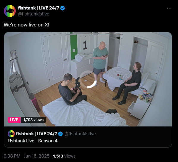Screen dimensions: 178x162
Task: Open the stream card's "fishtank | LIVE 24/7" name
Action: pyautogui.click(x=37, y=134)
